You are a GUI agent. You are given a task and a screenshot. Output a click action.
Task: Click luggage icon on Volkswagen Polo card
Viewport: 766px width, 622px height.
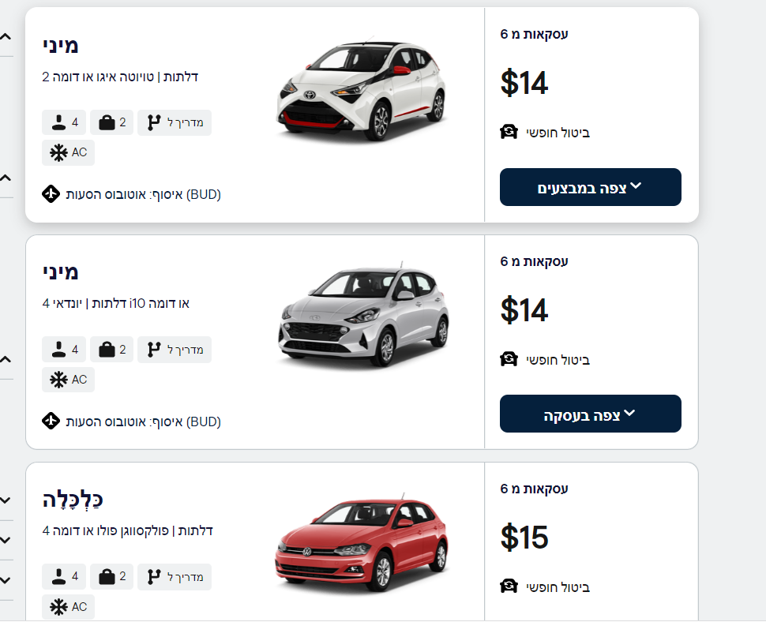click(105, 577)
